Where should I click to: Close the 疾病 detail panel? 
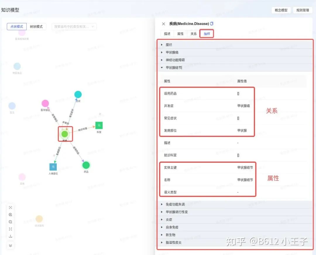click(164, 24)
